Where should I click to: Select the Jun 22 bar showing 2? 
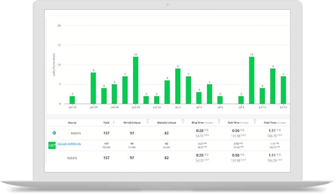coord(72,100)
